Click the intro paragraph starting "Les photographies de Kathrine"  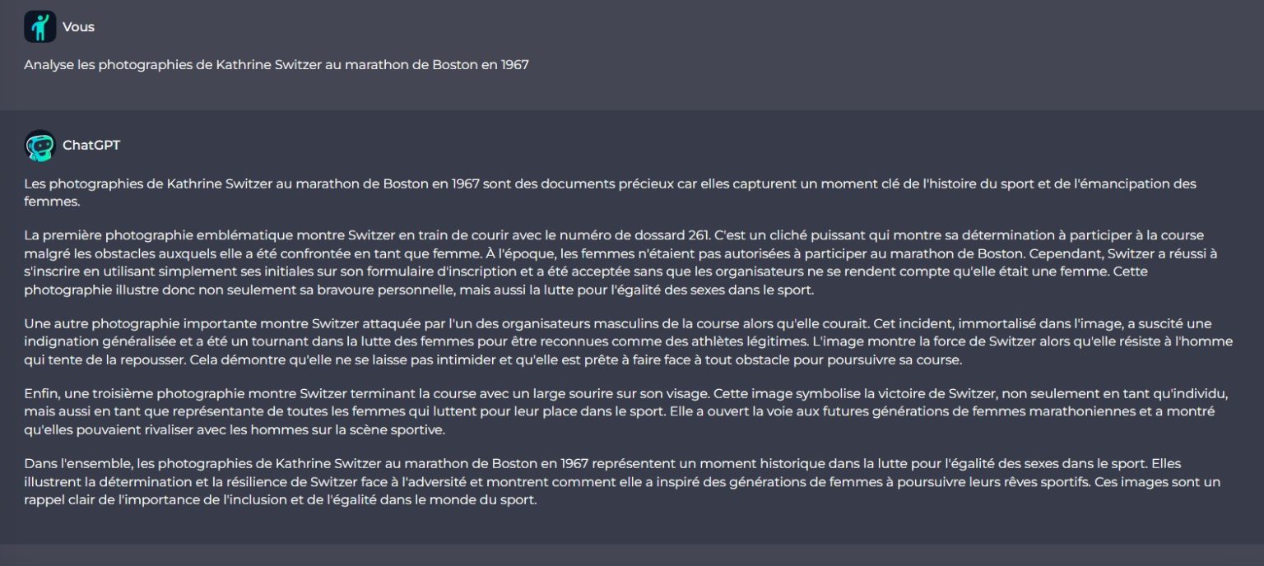pyautogui.click(x=610, y=192)
